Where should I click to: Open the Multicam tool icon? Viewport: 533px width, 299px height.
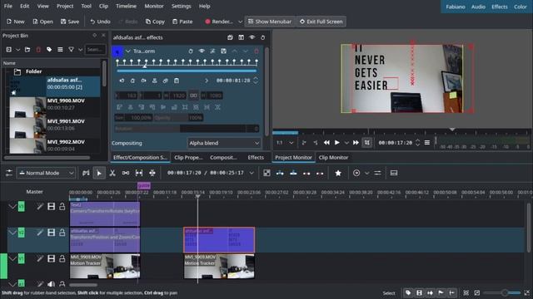152,173
